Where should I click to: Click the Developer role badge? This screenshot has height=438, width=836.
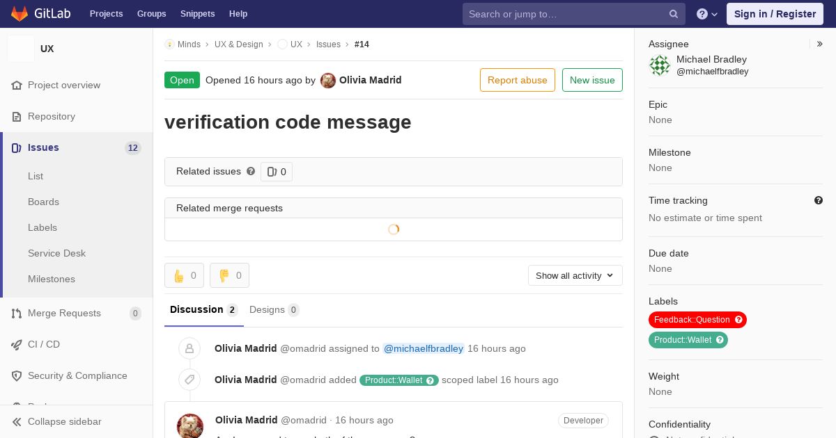pos(583,421)
